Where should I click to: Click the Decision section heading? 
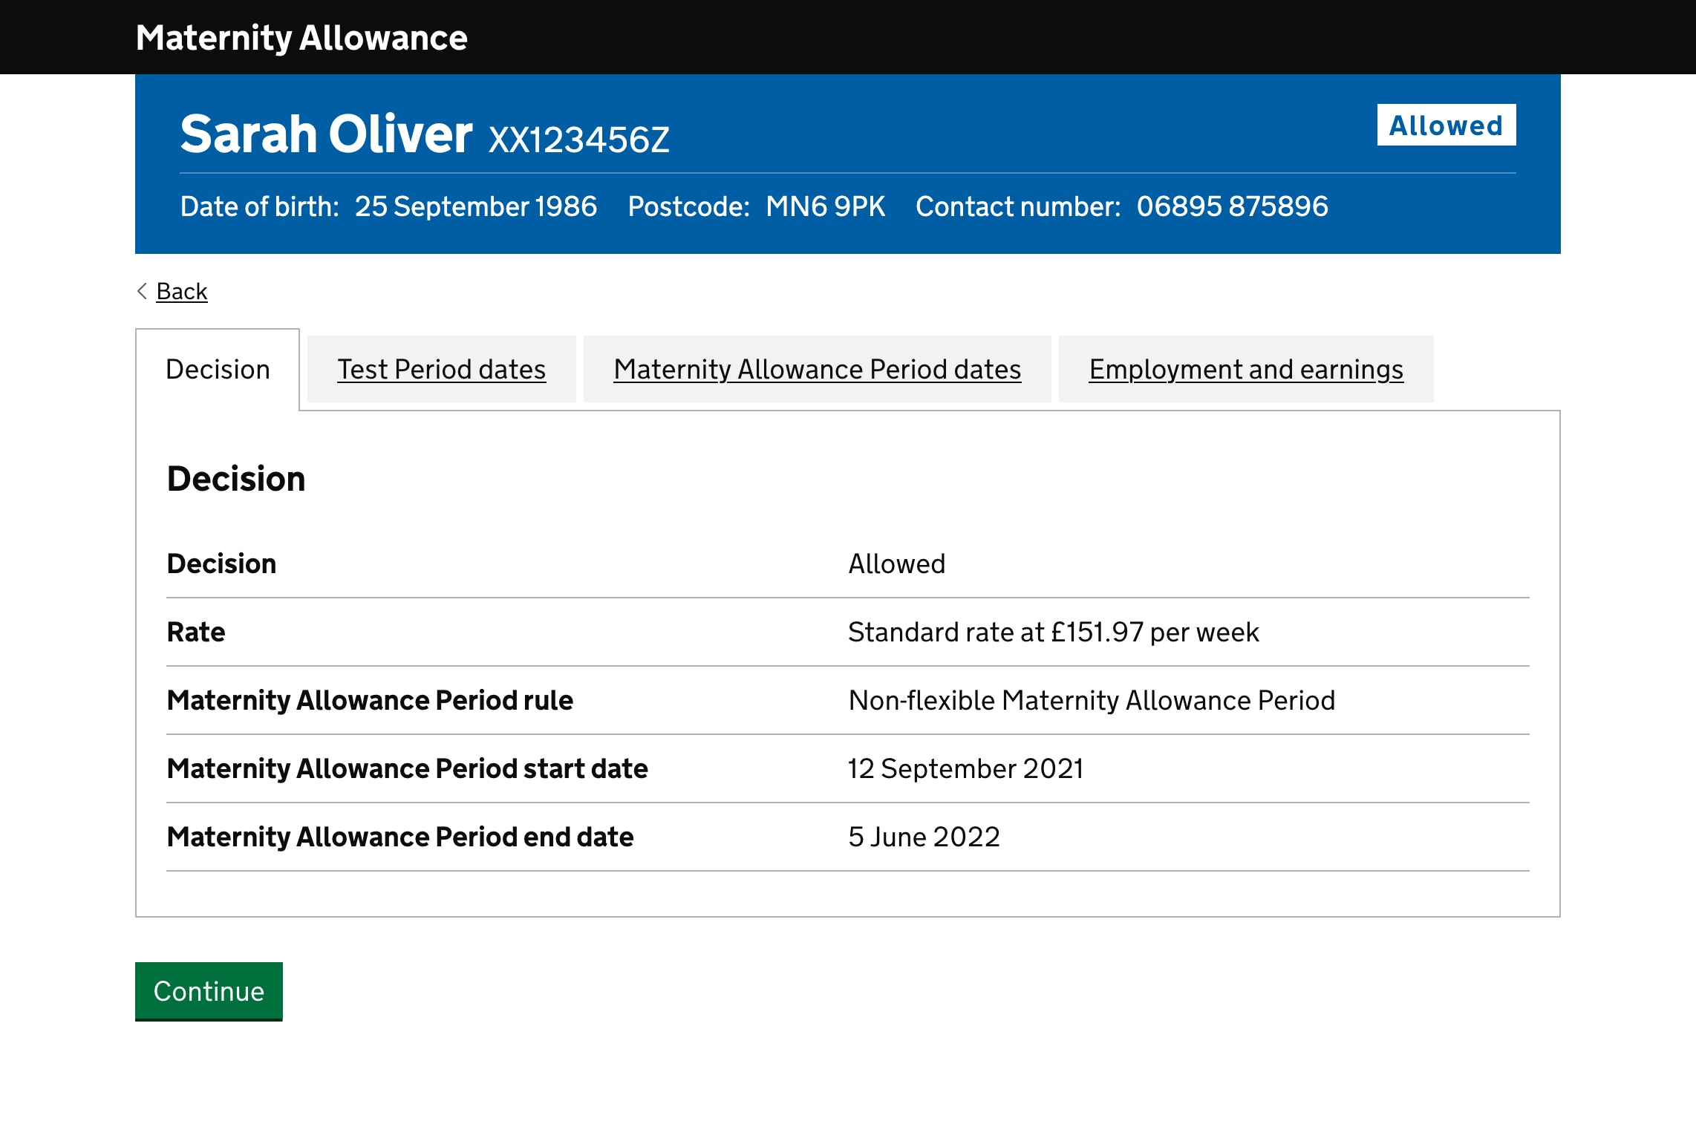click(236, 479)
